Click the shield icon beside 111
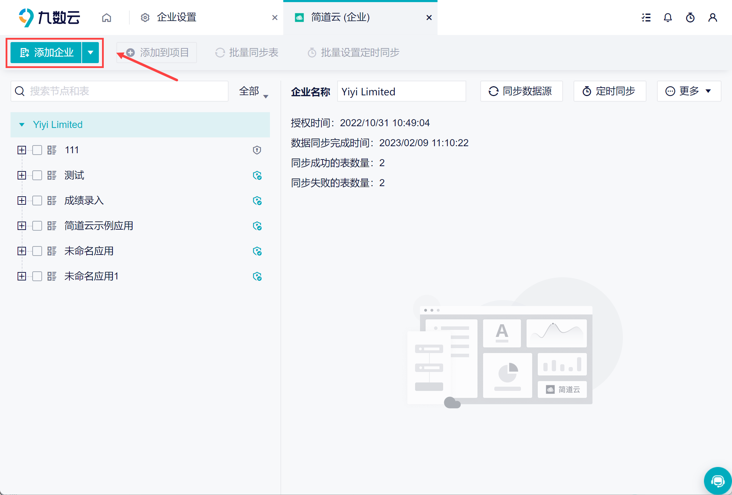The width and height of the screenshot is (732, 495). point(257,150)
